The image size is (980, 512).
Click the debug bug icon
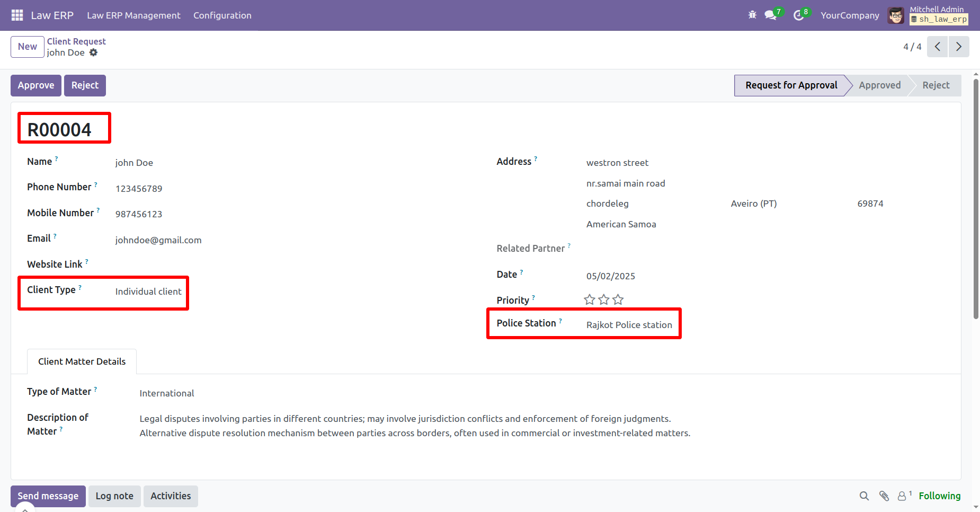(x=752, y=15)
